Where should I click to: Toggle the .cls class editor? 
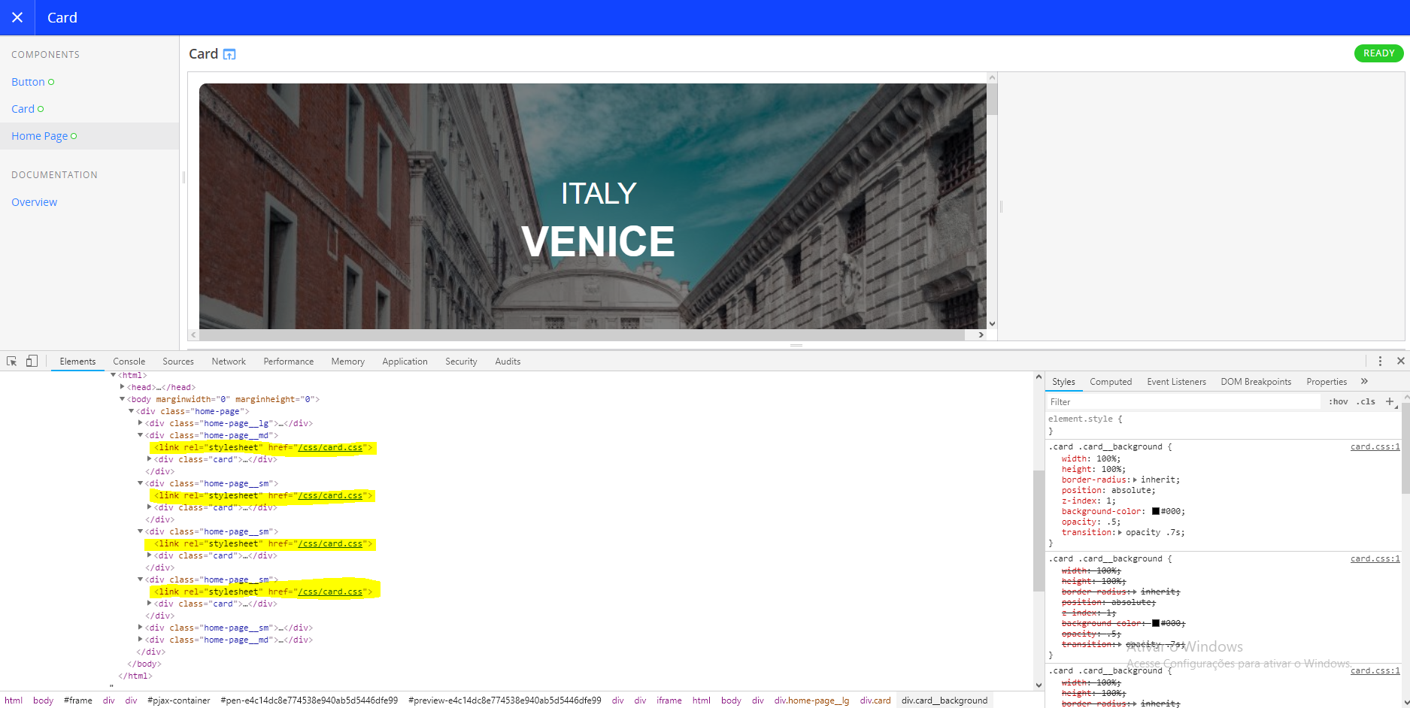[1366, 402]
